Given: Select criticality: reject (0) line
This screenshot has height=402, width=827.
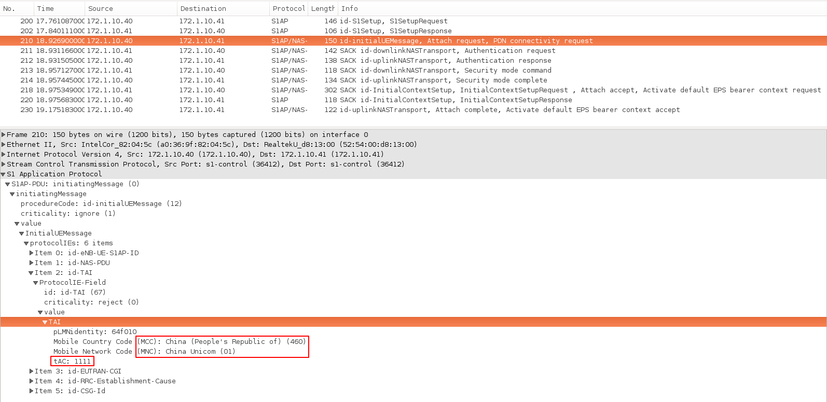Looking at the screenshot, I should (x=91, y=302).
